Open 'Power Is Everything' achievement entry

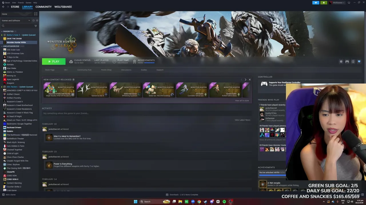pos(63,164)
